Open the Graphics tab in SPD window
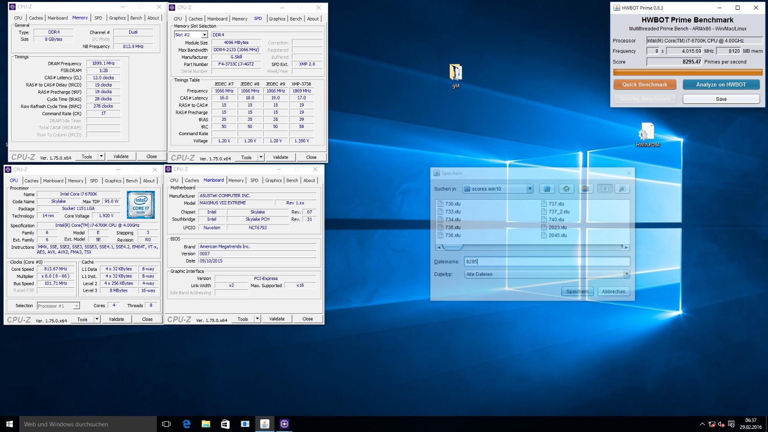The width and height of the screenshot is (768, 432). (277, 19)
